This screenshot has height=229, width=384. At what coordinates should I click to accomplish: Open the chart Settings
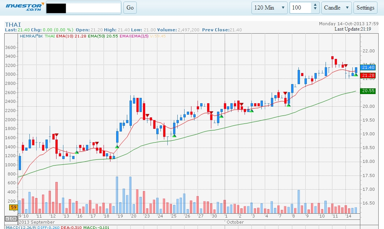click(365, 8)
